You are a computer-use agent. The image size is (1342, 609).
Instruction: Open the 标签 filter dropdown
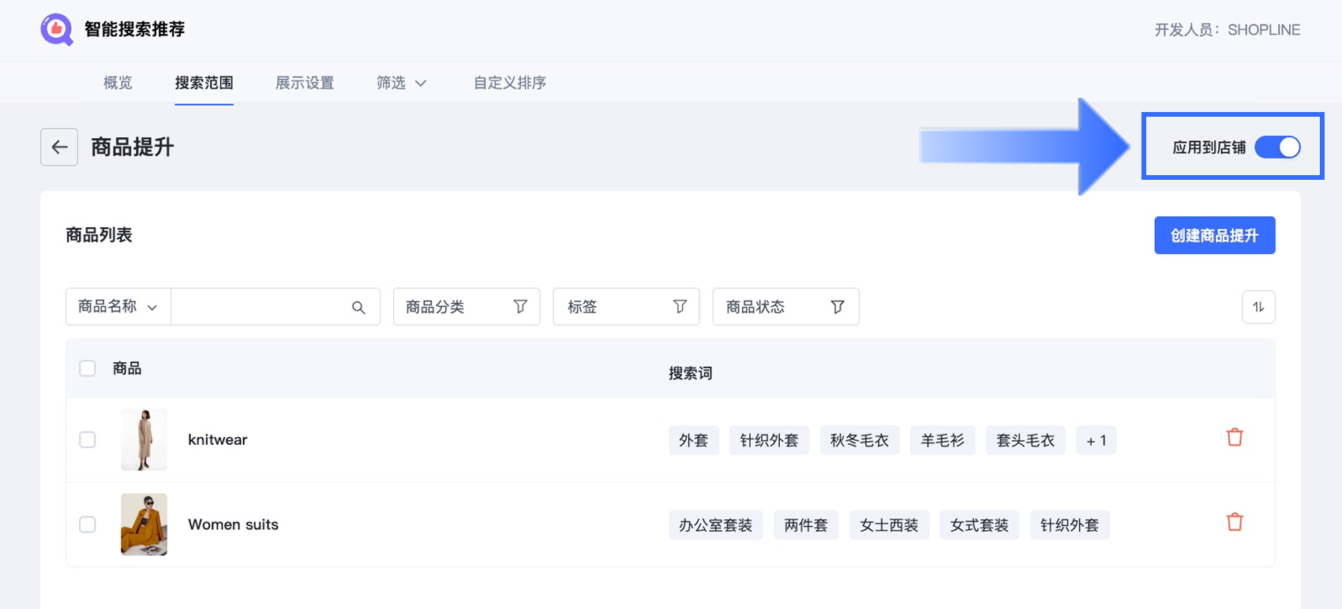[626, 307]
